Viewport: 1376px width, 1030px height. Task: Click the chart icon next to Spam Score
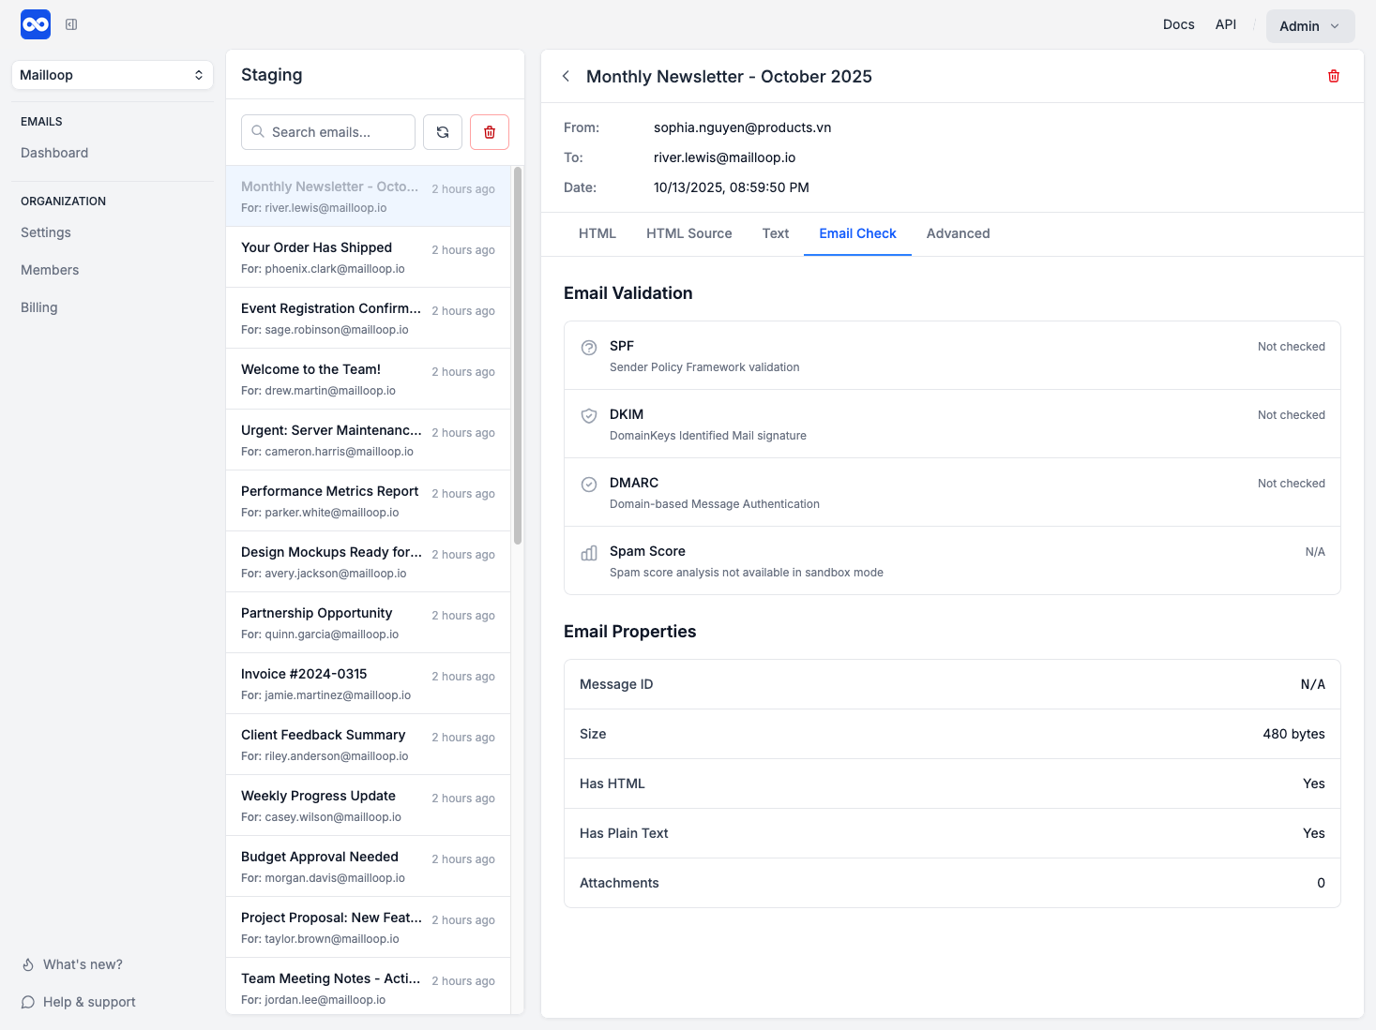[x=589, y=552]
